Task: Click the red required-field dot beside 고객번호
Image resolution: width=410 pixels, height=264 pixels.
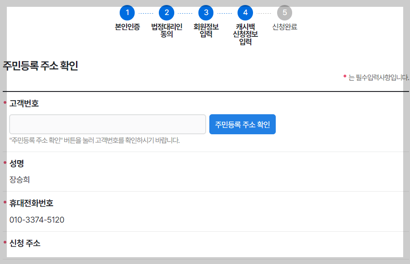Action: pyautogui.click(x=5, y=102)
